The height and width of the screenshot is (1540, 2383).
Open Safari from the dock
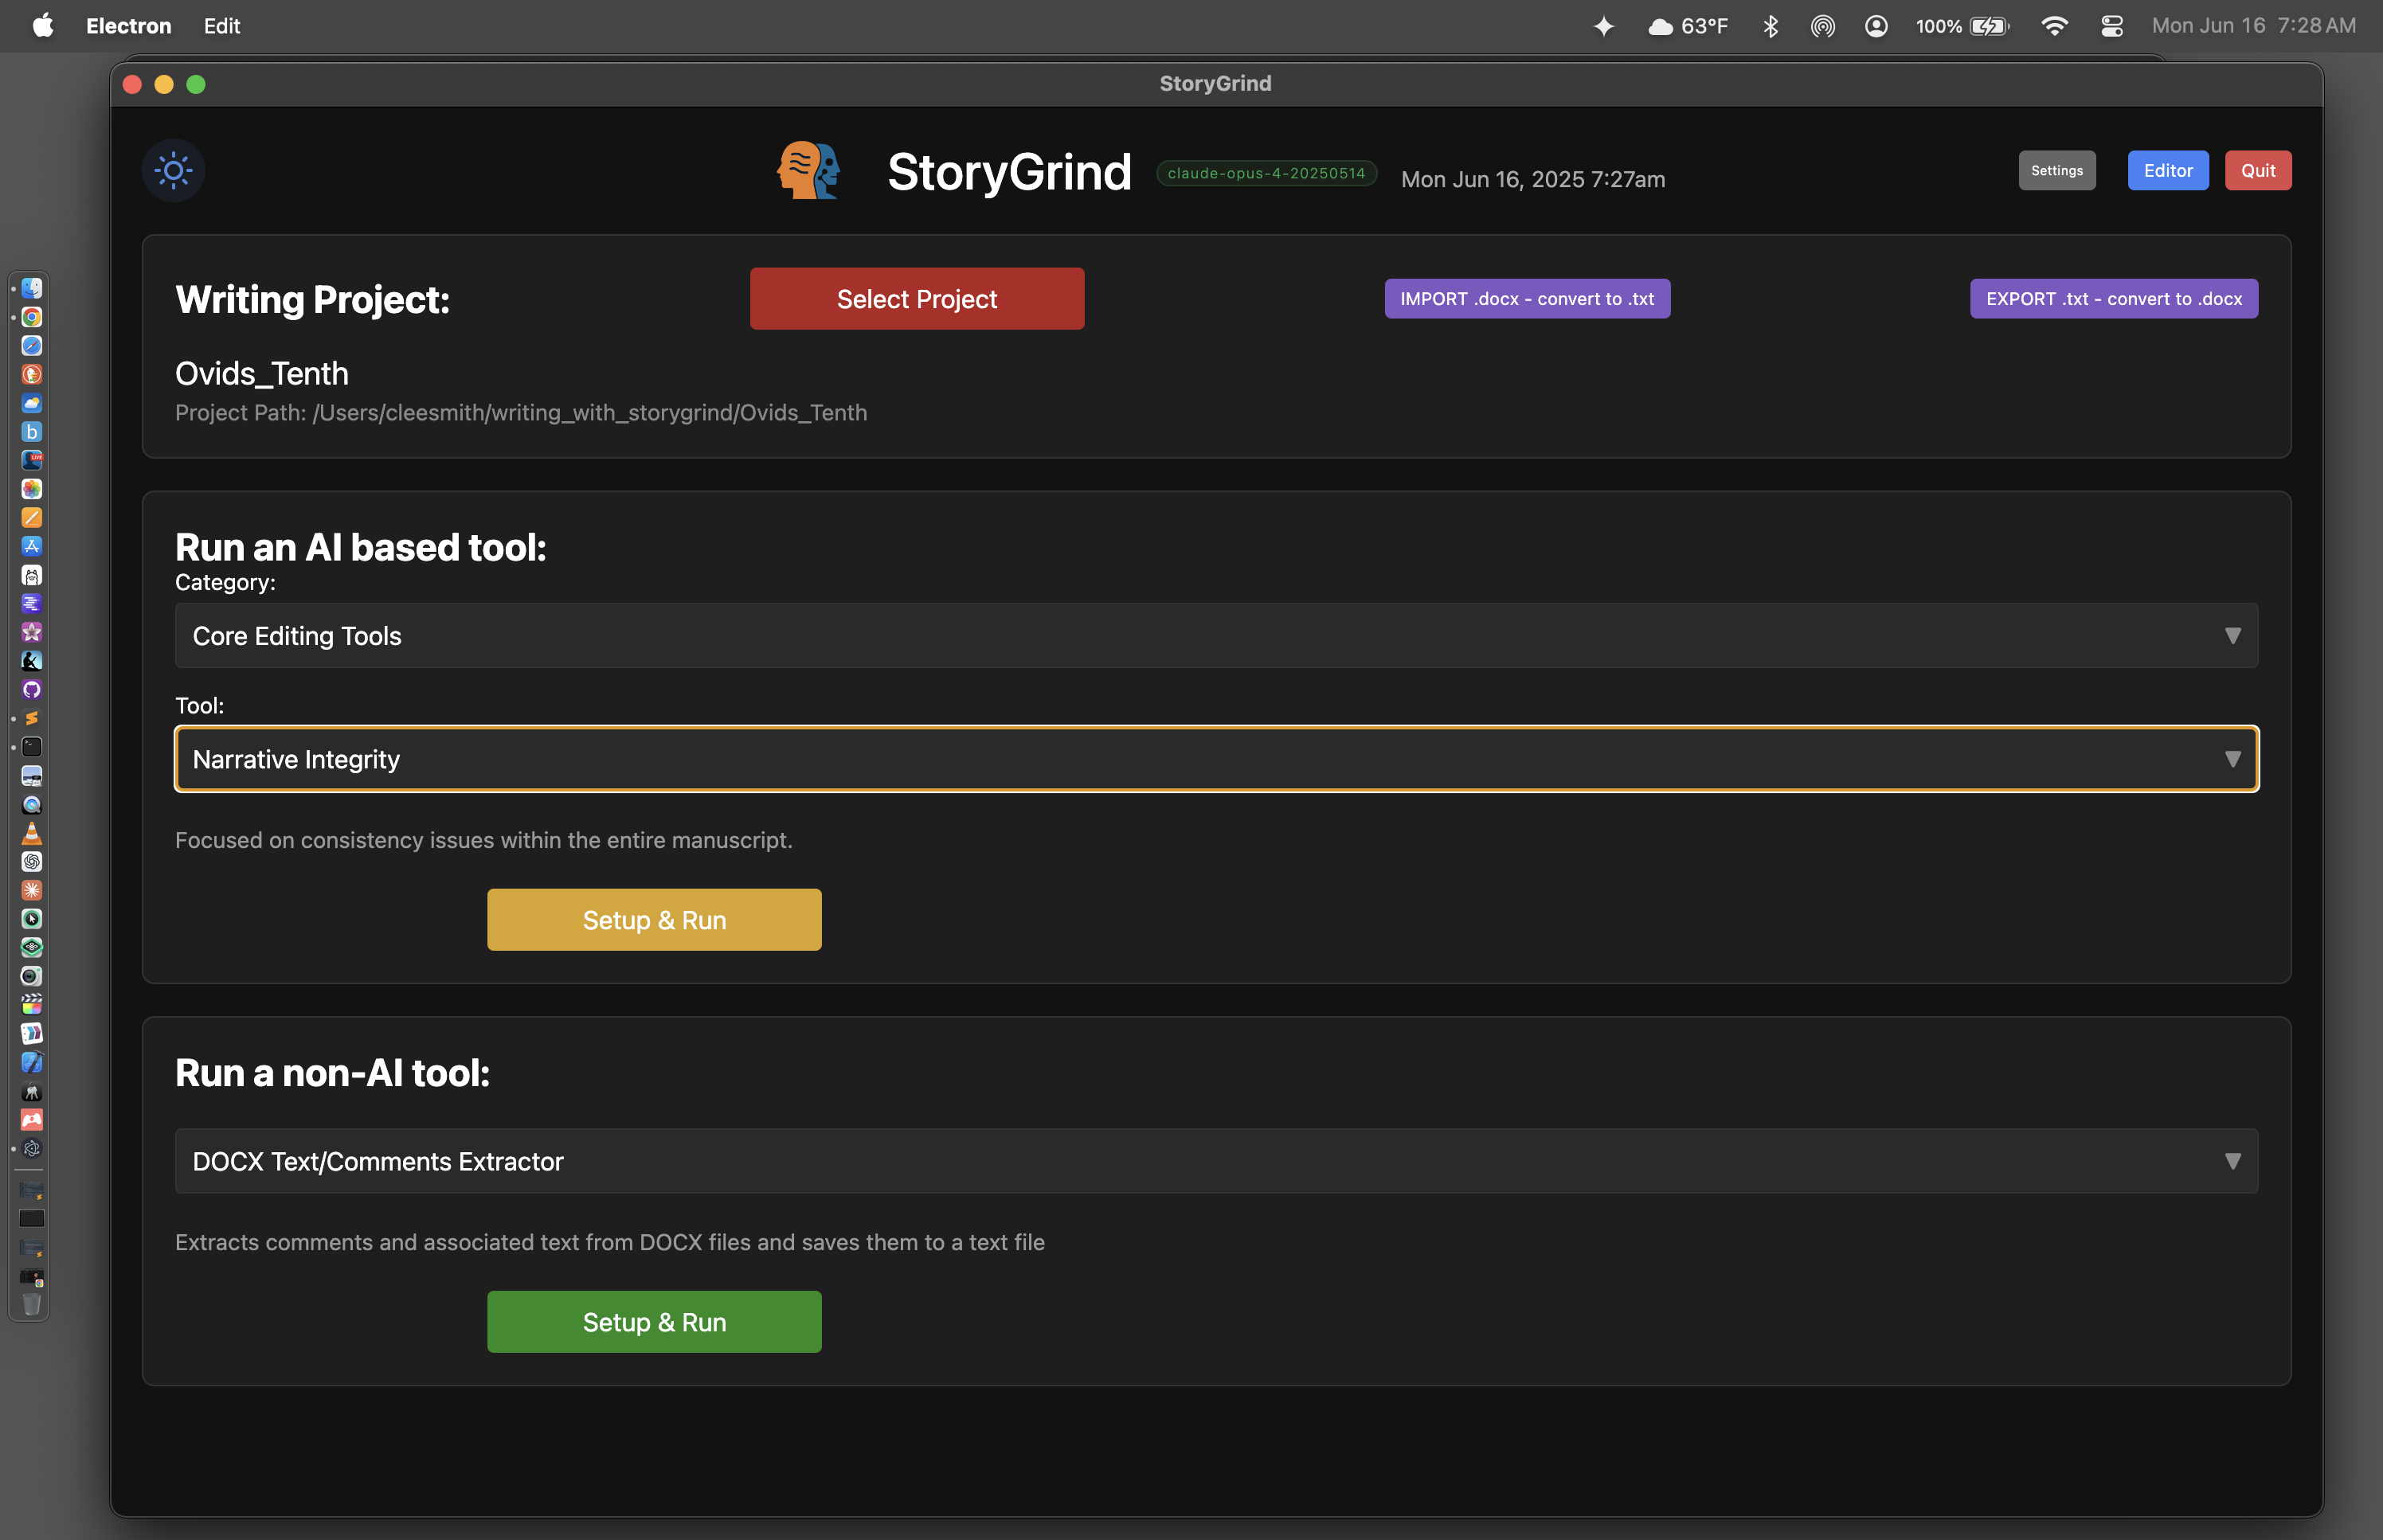tap(32, 346)
